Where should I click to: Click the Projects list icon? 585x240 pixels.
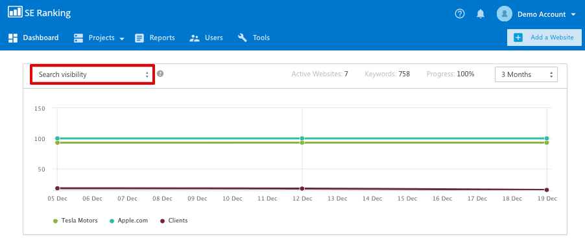(x=78, y=38)
